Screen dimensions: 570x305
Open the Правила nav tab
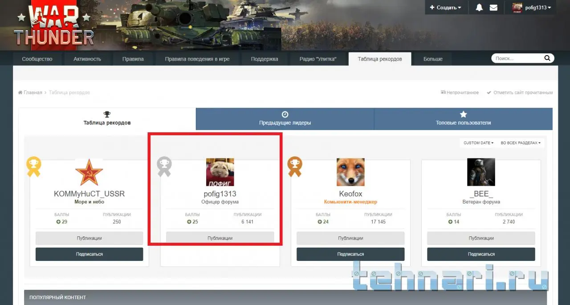pyautogui.click(x=133, y=59)
